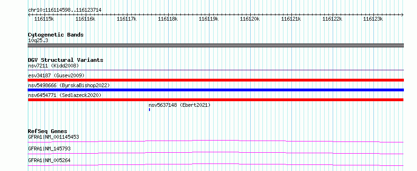Viewport: 417px width, 171px height.
Task: Click ruler tick label 116122k
Action: point(332,19)
